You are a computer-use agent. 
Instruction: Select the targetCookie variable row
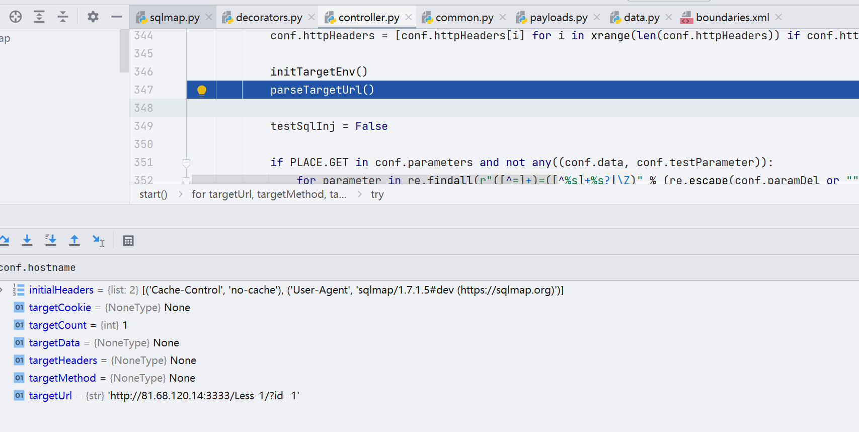(429, 308)
